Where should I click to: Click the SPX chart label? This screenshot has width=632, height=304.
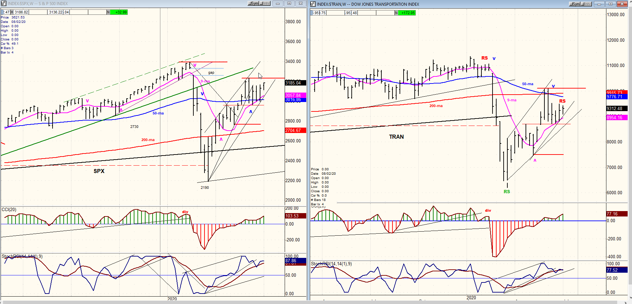point(99,171)
